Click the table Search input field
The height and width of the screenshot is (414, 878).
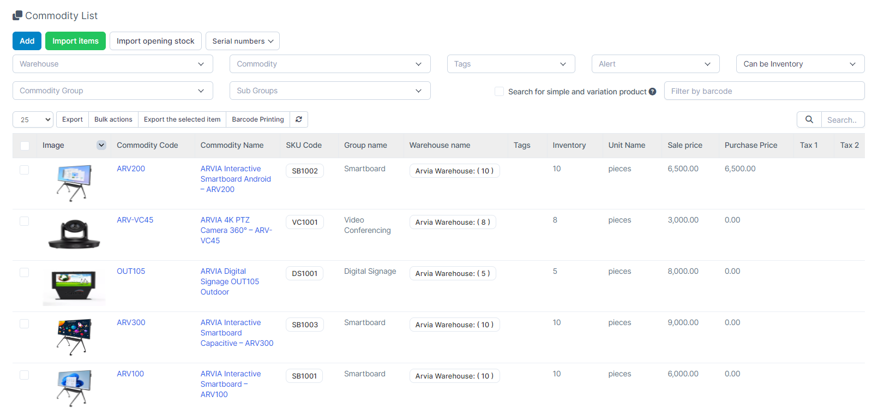(x=843, y=119)
